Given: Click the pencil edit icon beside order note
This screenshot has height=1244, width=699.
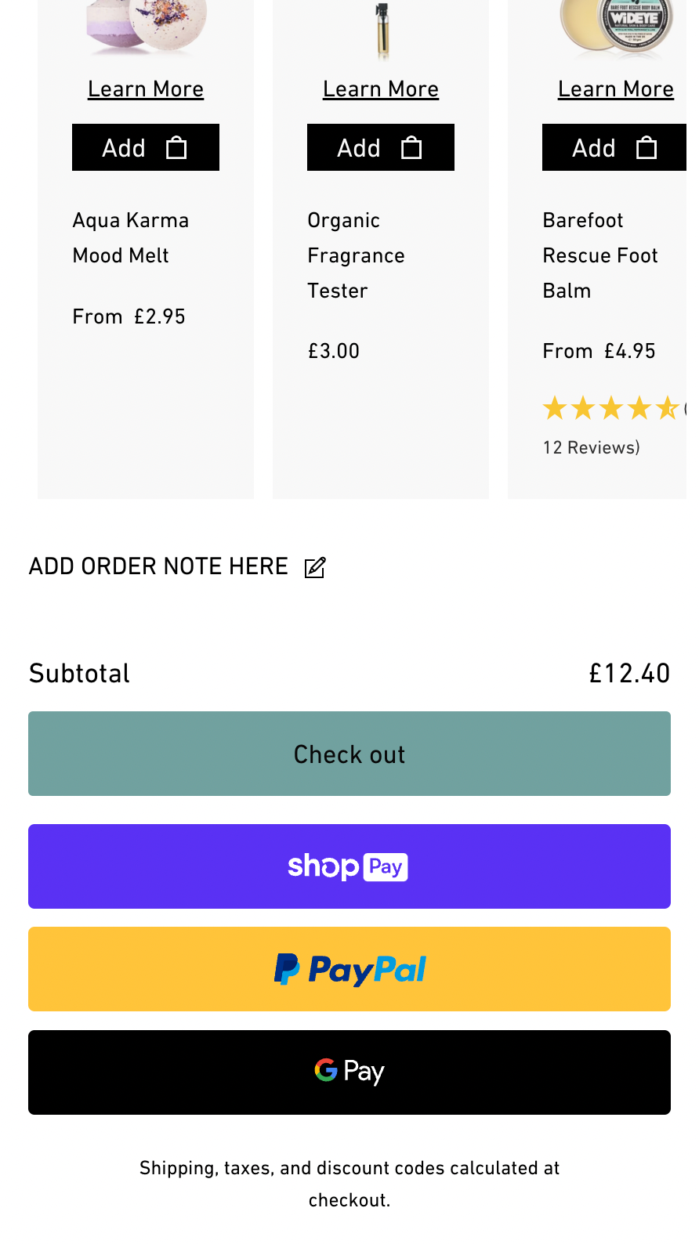Looking at the screenshot, I should click(315, 567).
